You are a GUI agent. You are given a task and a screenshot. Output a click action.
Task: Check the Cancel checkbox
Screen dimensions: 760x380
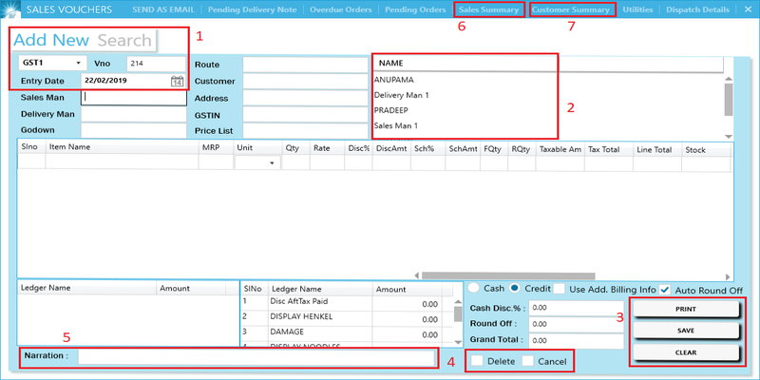tap(528, 361)
